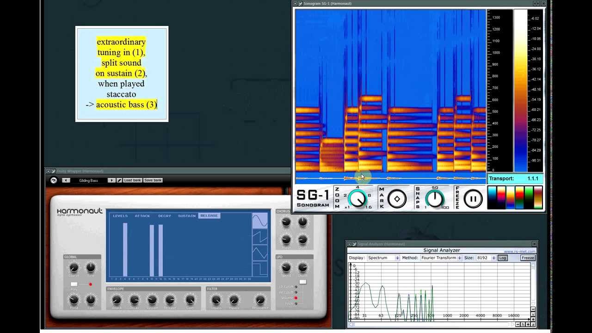Image resolution: width=592 pixels, height=333 pixels.
Task: Open the Release tab in Harmonaut display
Action: click(x=209, y=216)
